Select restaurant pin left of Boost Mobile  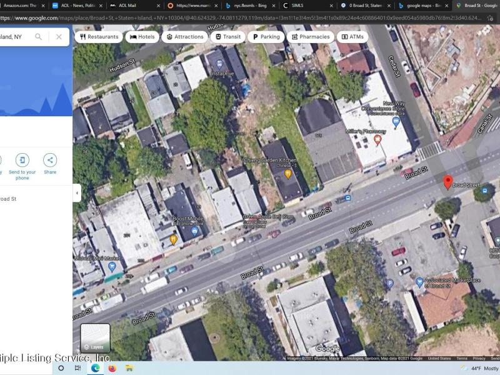(173, 239)
